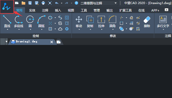Select the 圆 circle tool
Viewport: 172px width, 98px height.
pos(30,21)
